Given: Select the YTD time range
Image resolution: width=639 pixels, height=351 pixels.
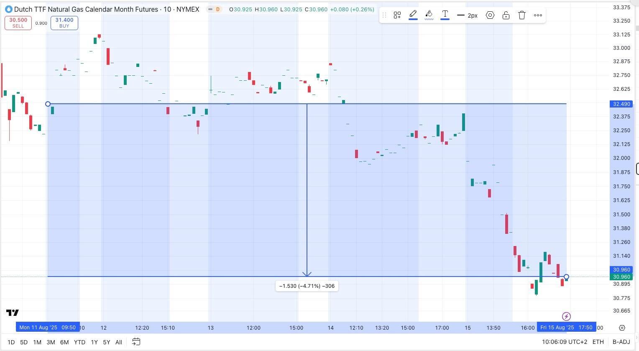Looking at the screenshot, I should tap(79, 342).
